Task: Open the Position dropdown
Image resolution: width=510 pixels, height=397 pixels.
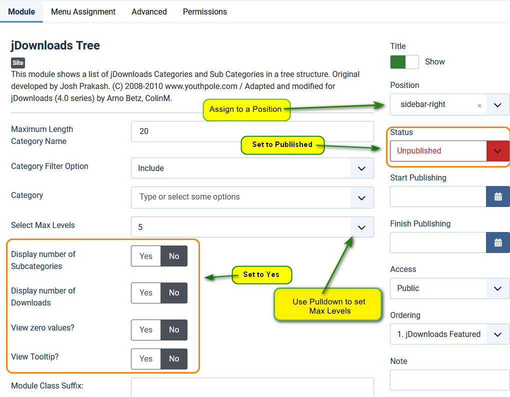Action: pyautogui.click(x=497, y=104)
